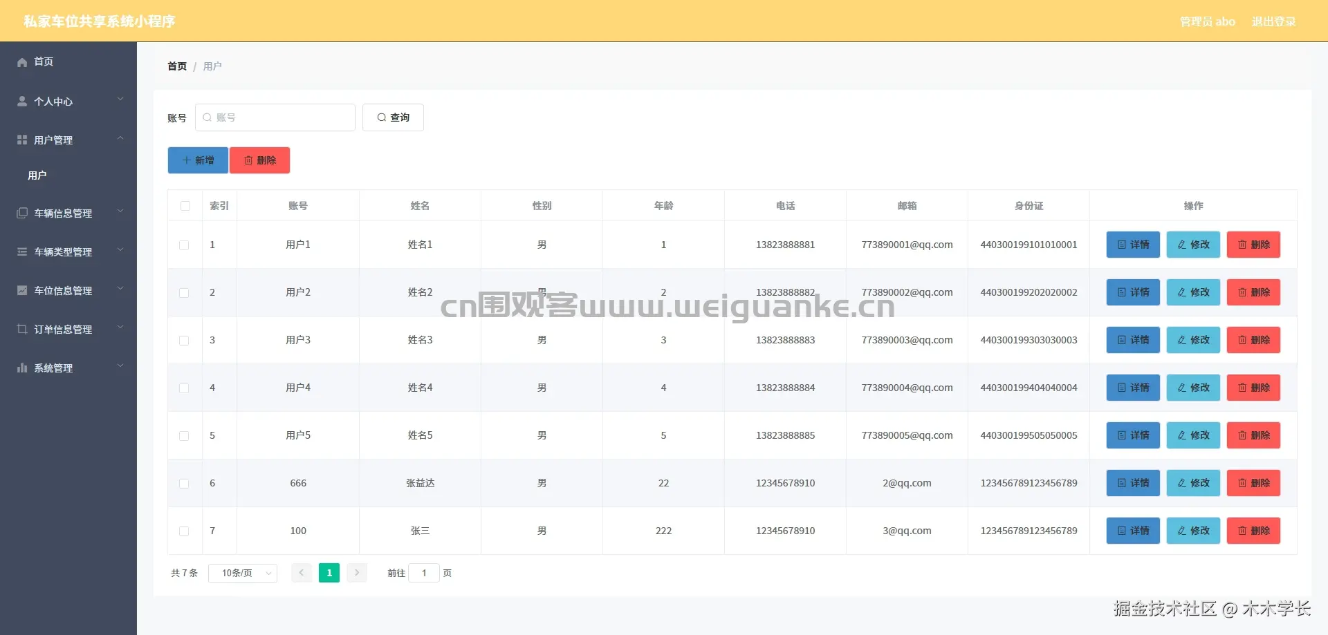
Task: Click the 首页 breadcrumb link
Action: coord(177,66)
